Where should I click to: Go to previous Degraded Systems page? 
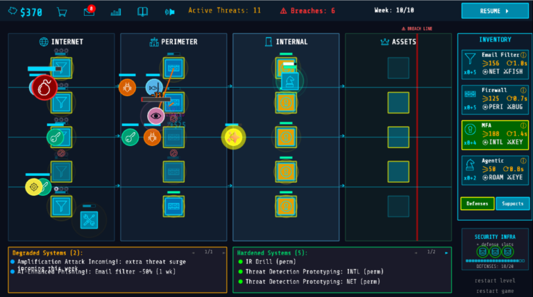193,253
